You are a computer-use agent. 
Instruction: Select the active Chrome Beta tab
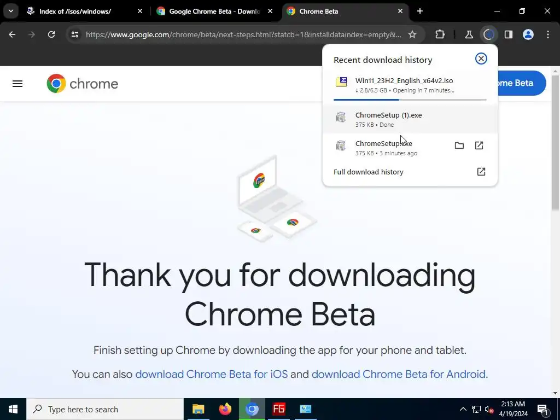345,11
